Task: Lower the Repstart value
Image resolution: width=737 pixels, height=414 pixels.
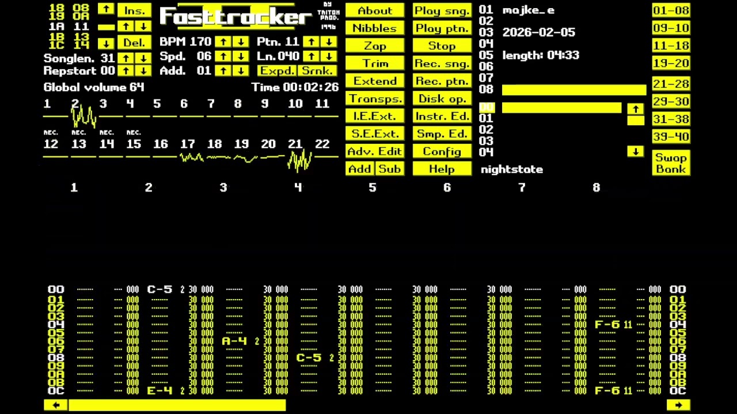Action: coord(143,71)
